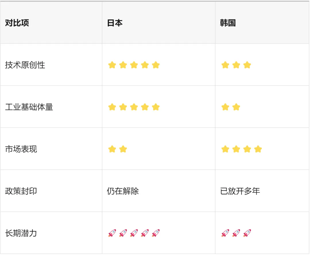Image resolution: width=310 pixels, height=256 pixels.
Task: Click the last rocket in Korea's 长期潜力 row
Action: coord(247,233)
